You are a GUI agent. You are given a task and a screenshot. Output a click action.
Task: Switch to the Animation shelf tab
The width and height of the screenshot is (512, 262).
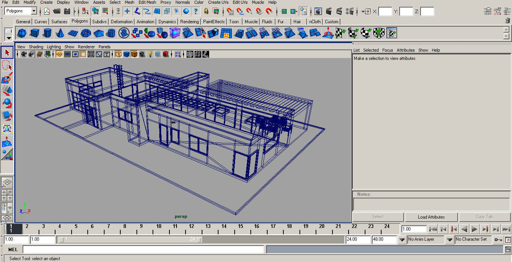click(x=145, y=22)
